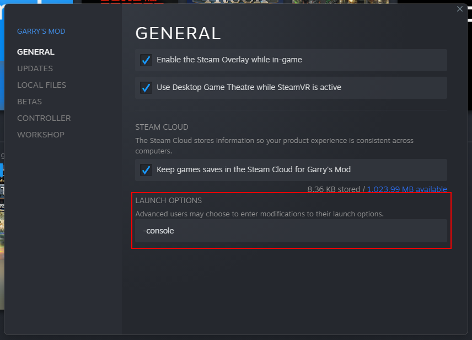This screenshot has height=340, width=472.
Task: Open the 1,023.99 MB available link
Action: click(407, 189)
